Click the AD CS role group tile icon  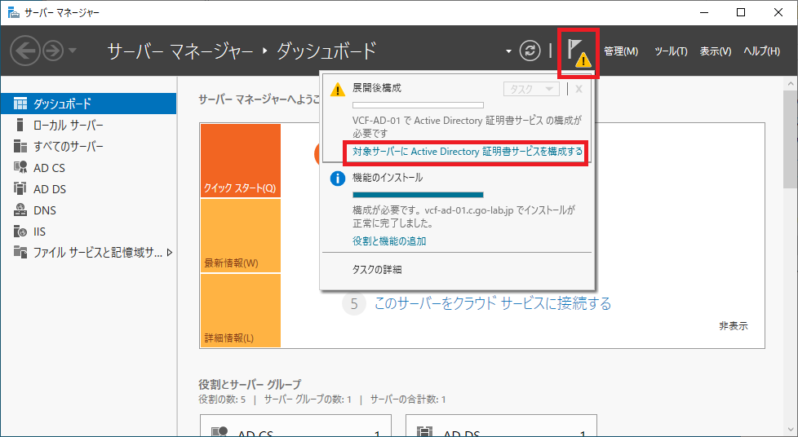219,432
